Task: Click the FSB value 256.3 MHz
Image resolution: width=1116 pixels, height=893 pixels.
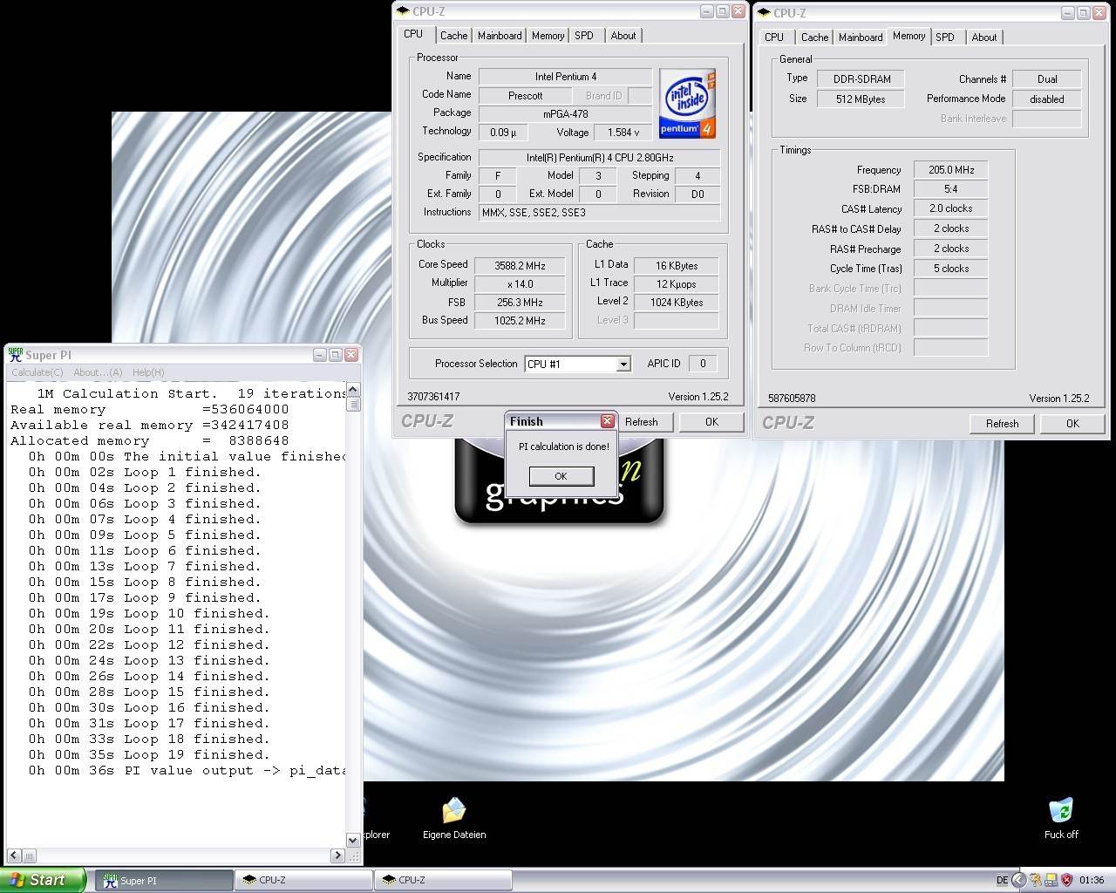Action: (x=521, y=303)
